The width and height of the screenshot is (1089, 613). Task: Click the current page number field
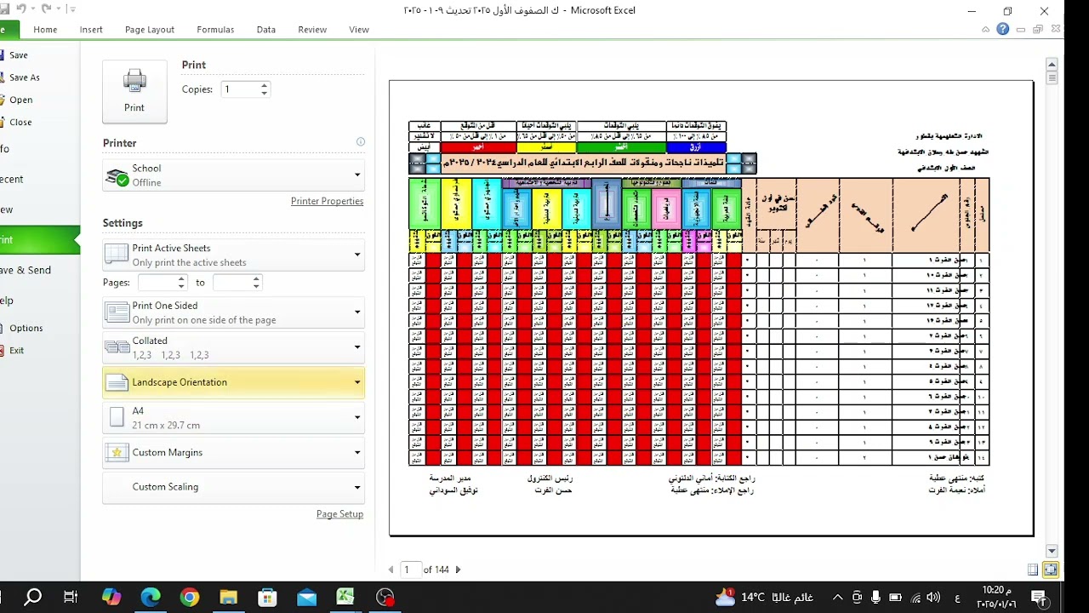click(409, 570)
